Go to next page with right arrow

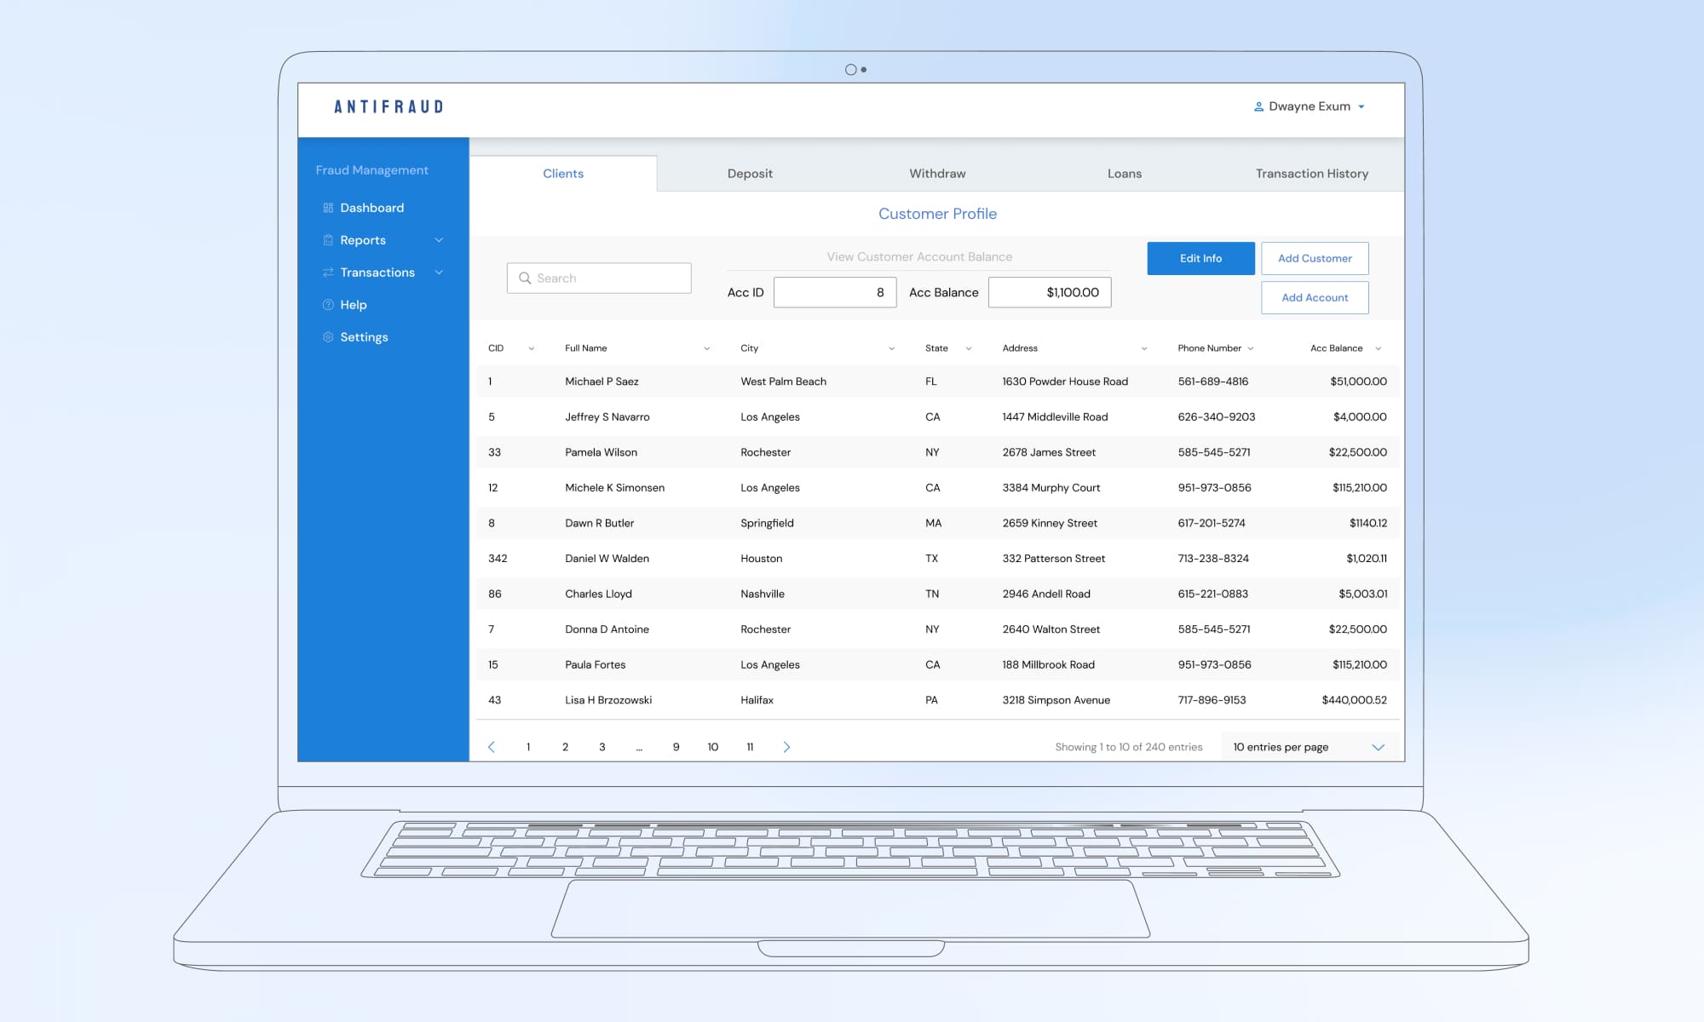(x=786, y=747)
